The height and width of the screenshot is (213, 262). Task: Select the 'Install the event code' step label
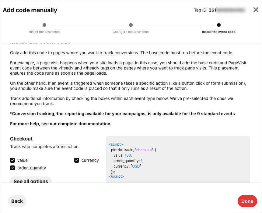pos(219,32)
